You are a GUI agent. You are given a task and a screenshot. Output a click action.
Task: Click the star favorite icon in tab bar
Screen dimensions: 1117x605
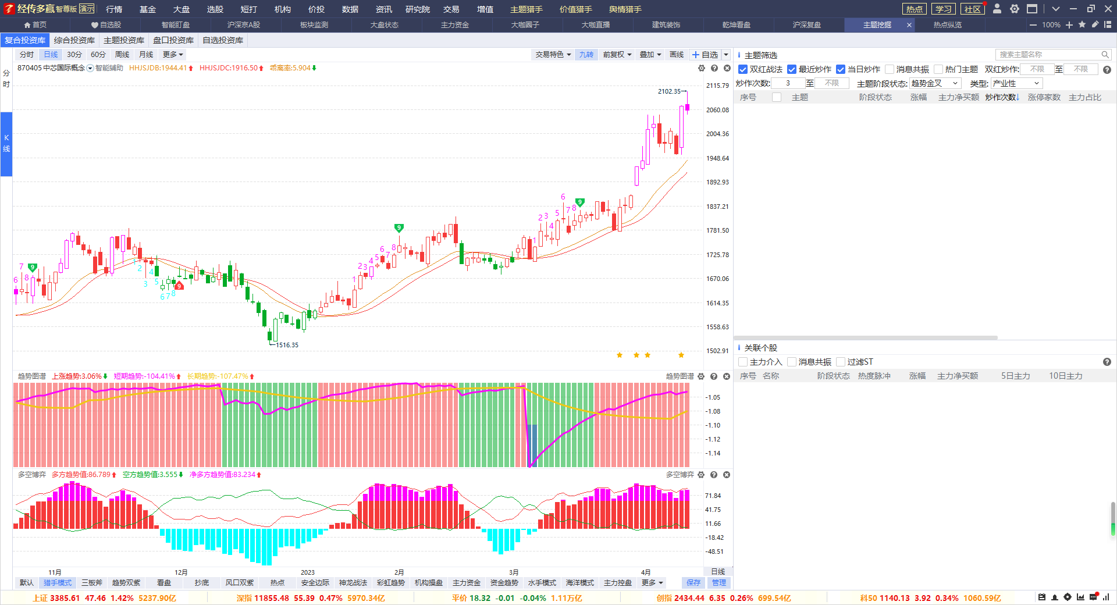[1082, 24]
